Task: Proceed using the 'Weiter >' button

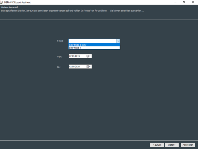Action: (172, 145)
